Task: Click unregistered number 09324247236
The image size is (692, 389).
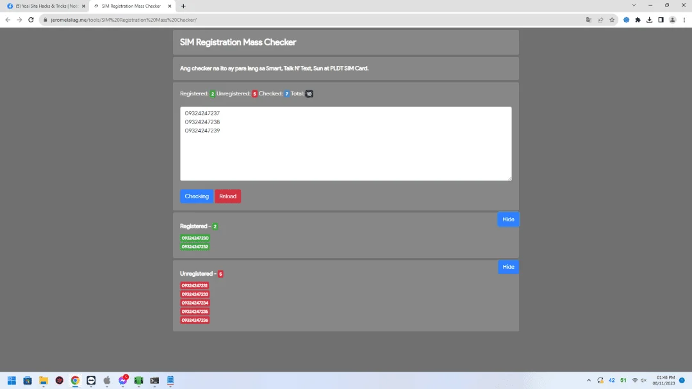Action: pos(195,321)
